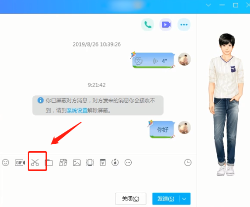Click the 2019/8/26 10:39:26 timestamp
The width and height of the screenshot is (250, 207).
point(97,44)
